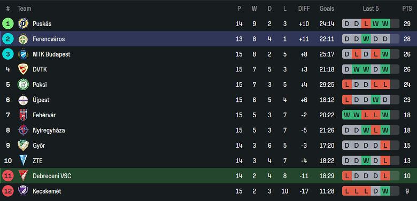Viewport: 417px width, 201px height.
Task: Open the Paksi green circular crest
Action: 23,85
